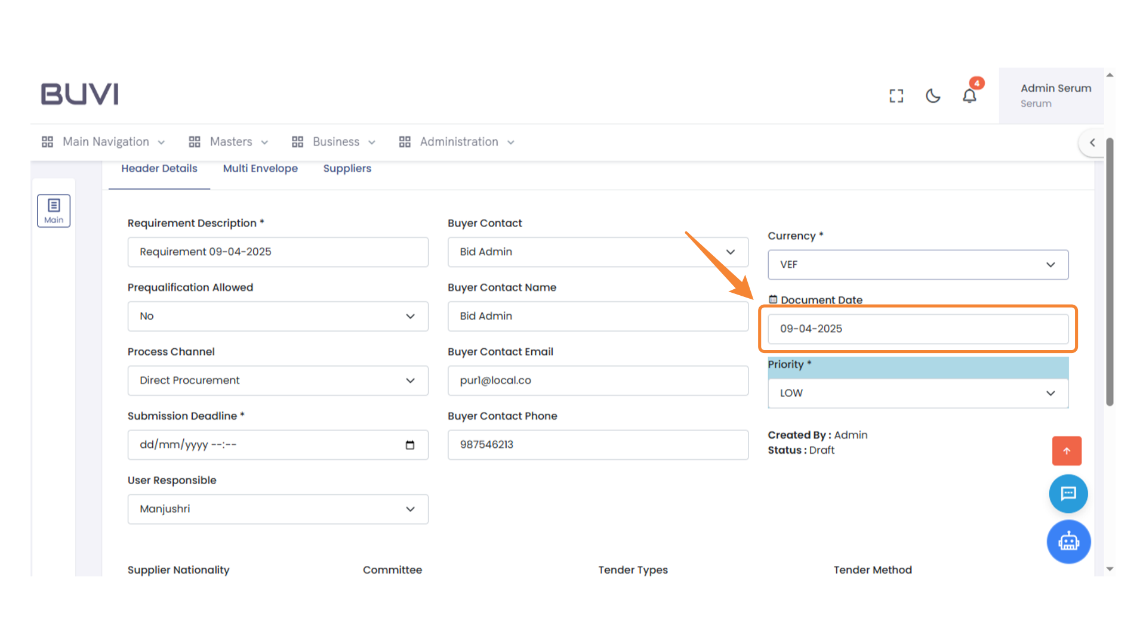
Task: Open the Submission Deadline calendar picker
Action: 410,445
